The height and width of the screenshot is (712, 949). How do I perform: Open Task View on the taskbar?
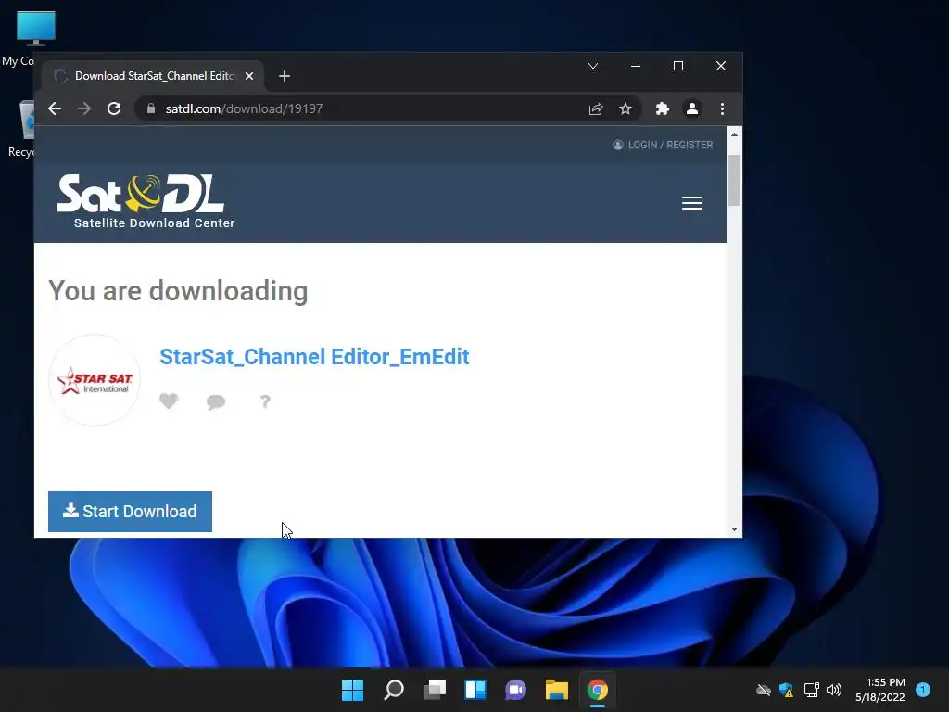(x=434, y=690)
